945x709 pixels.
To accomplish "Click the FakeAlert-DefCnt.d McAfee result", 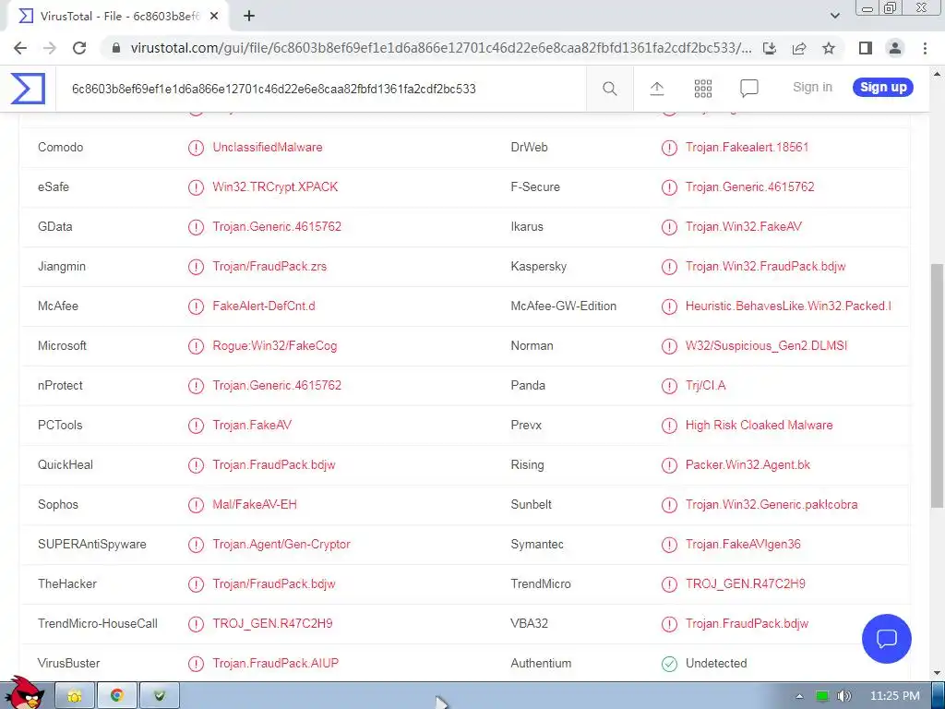I will 263,306.
